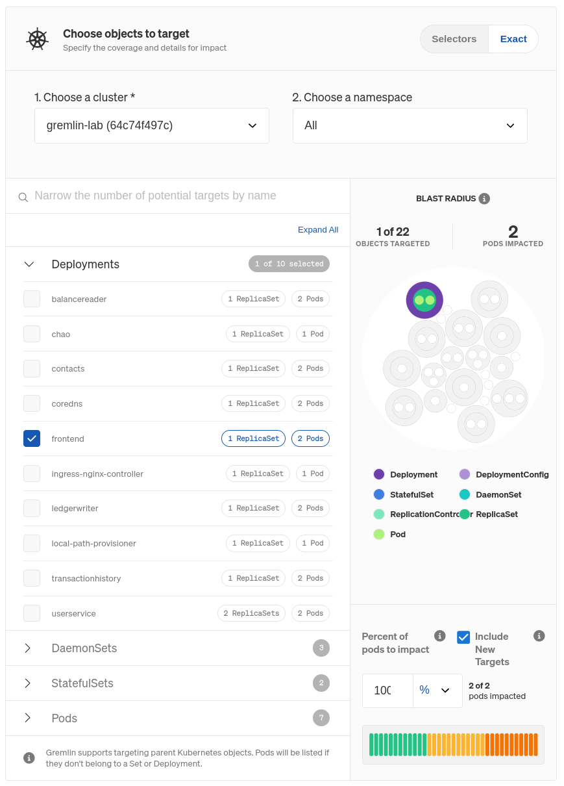Click the ledgerwriter deployment name

75,508
